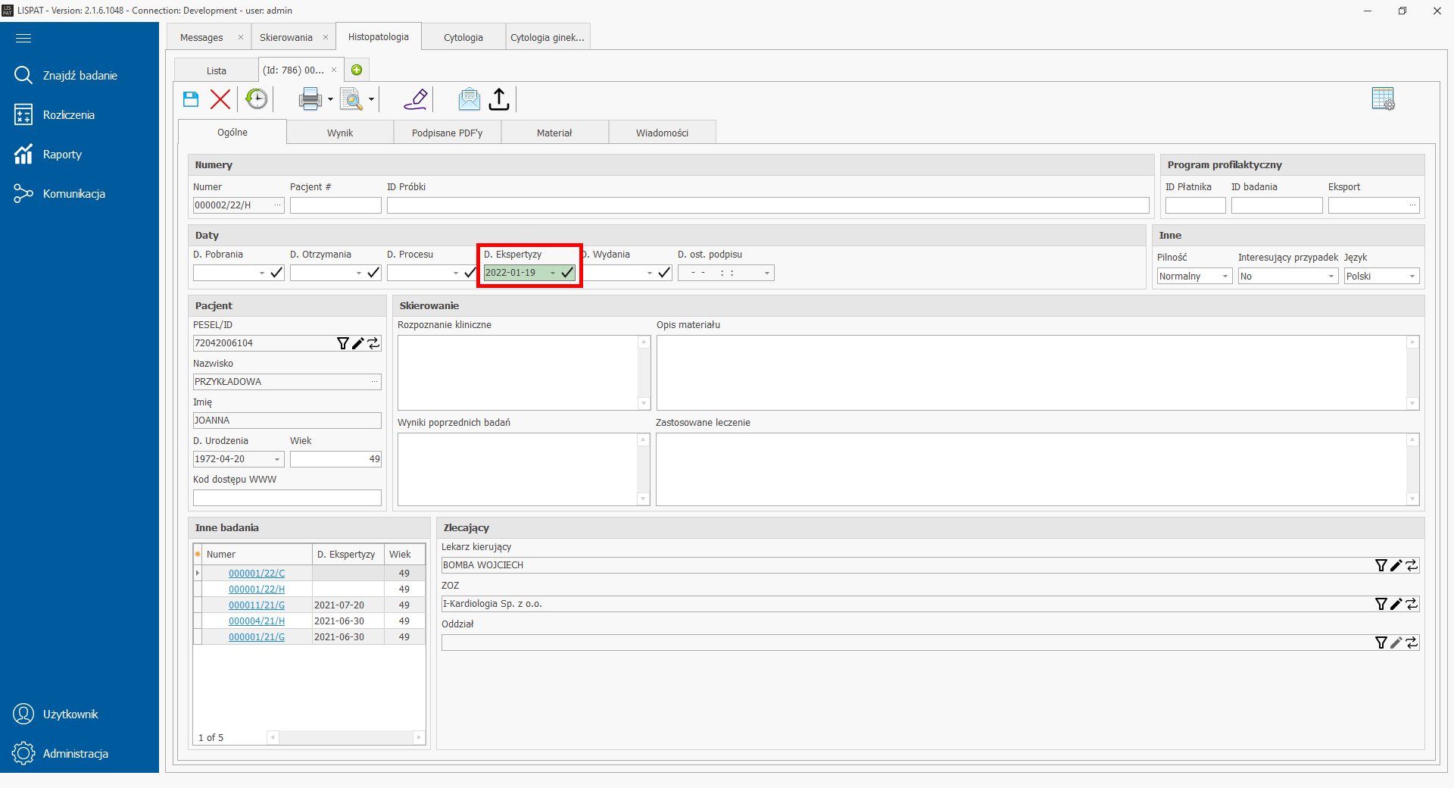
Task: Swap Oddział with arrows icon
Action: click(x=1412, y=643)
